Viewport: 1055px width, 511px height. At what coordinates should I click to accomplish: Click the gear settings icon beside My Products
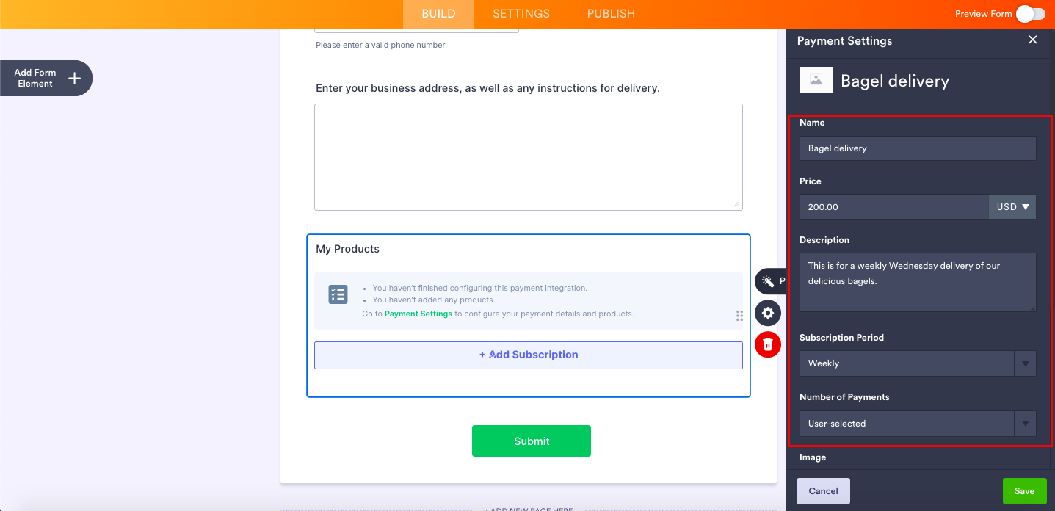768,314
